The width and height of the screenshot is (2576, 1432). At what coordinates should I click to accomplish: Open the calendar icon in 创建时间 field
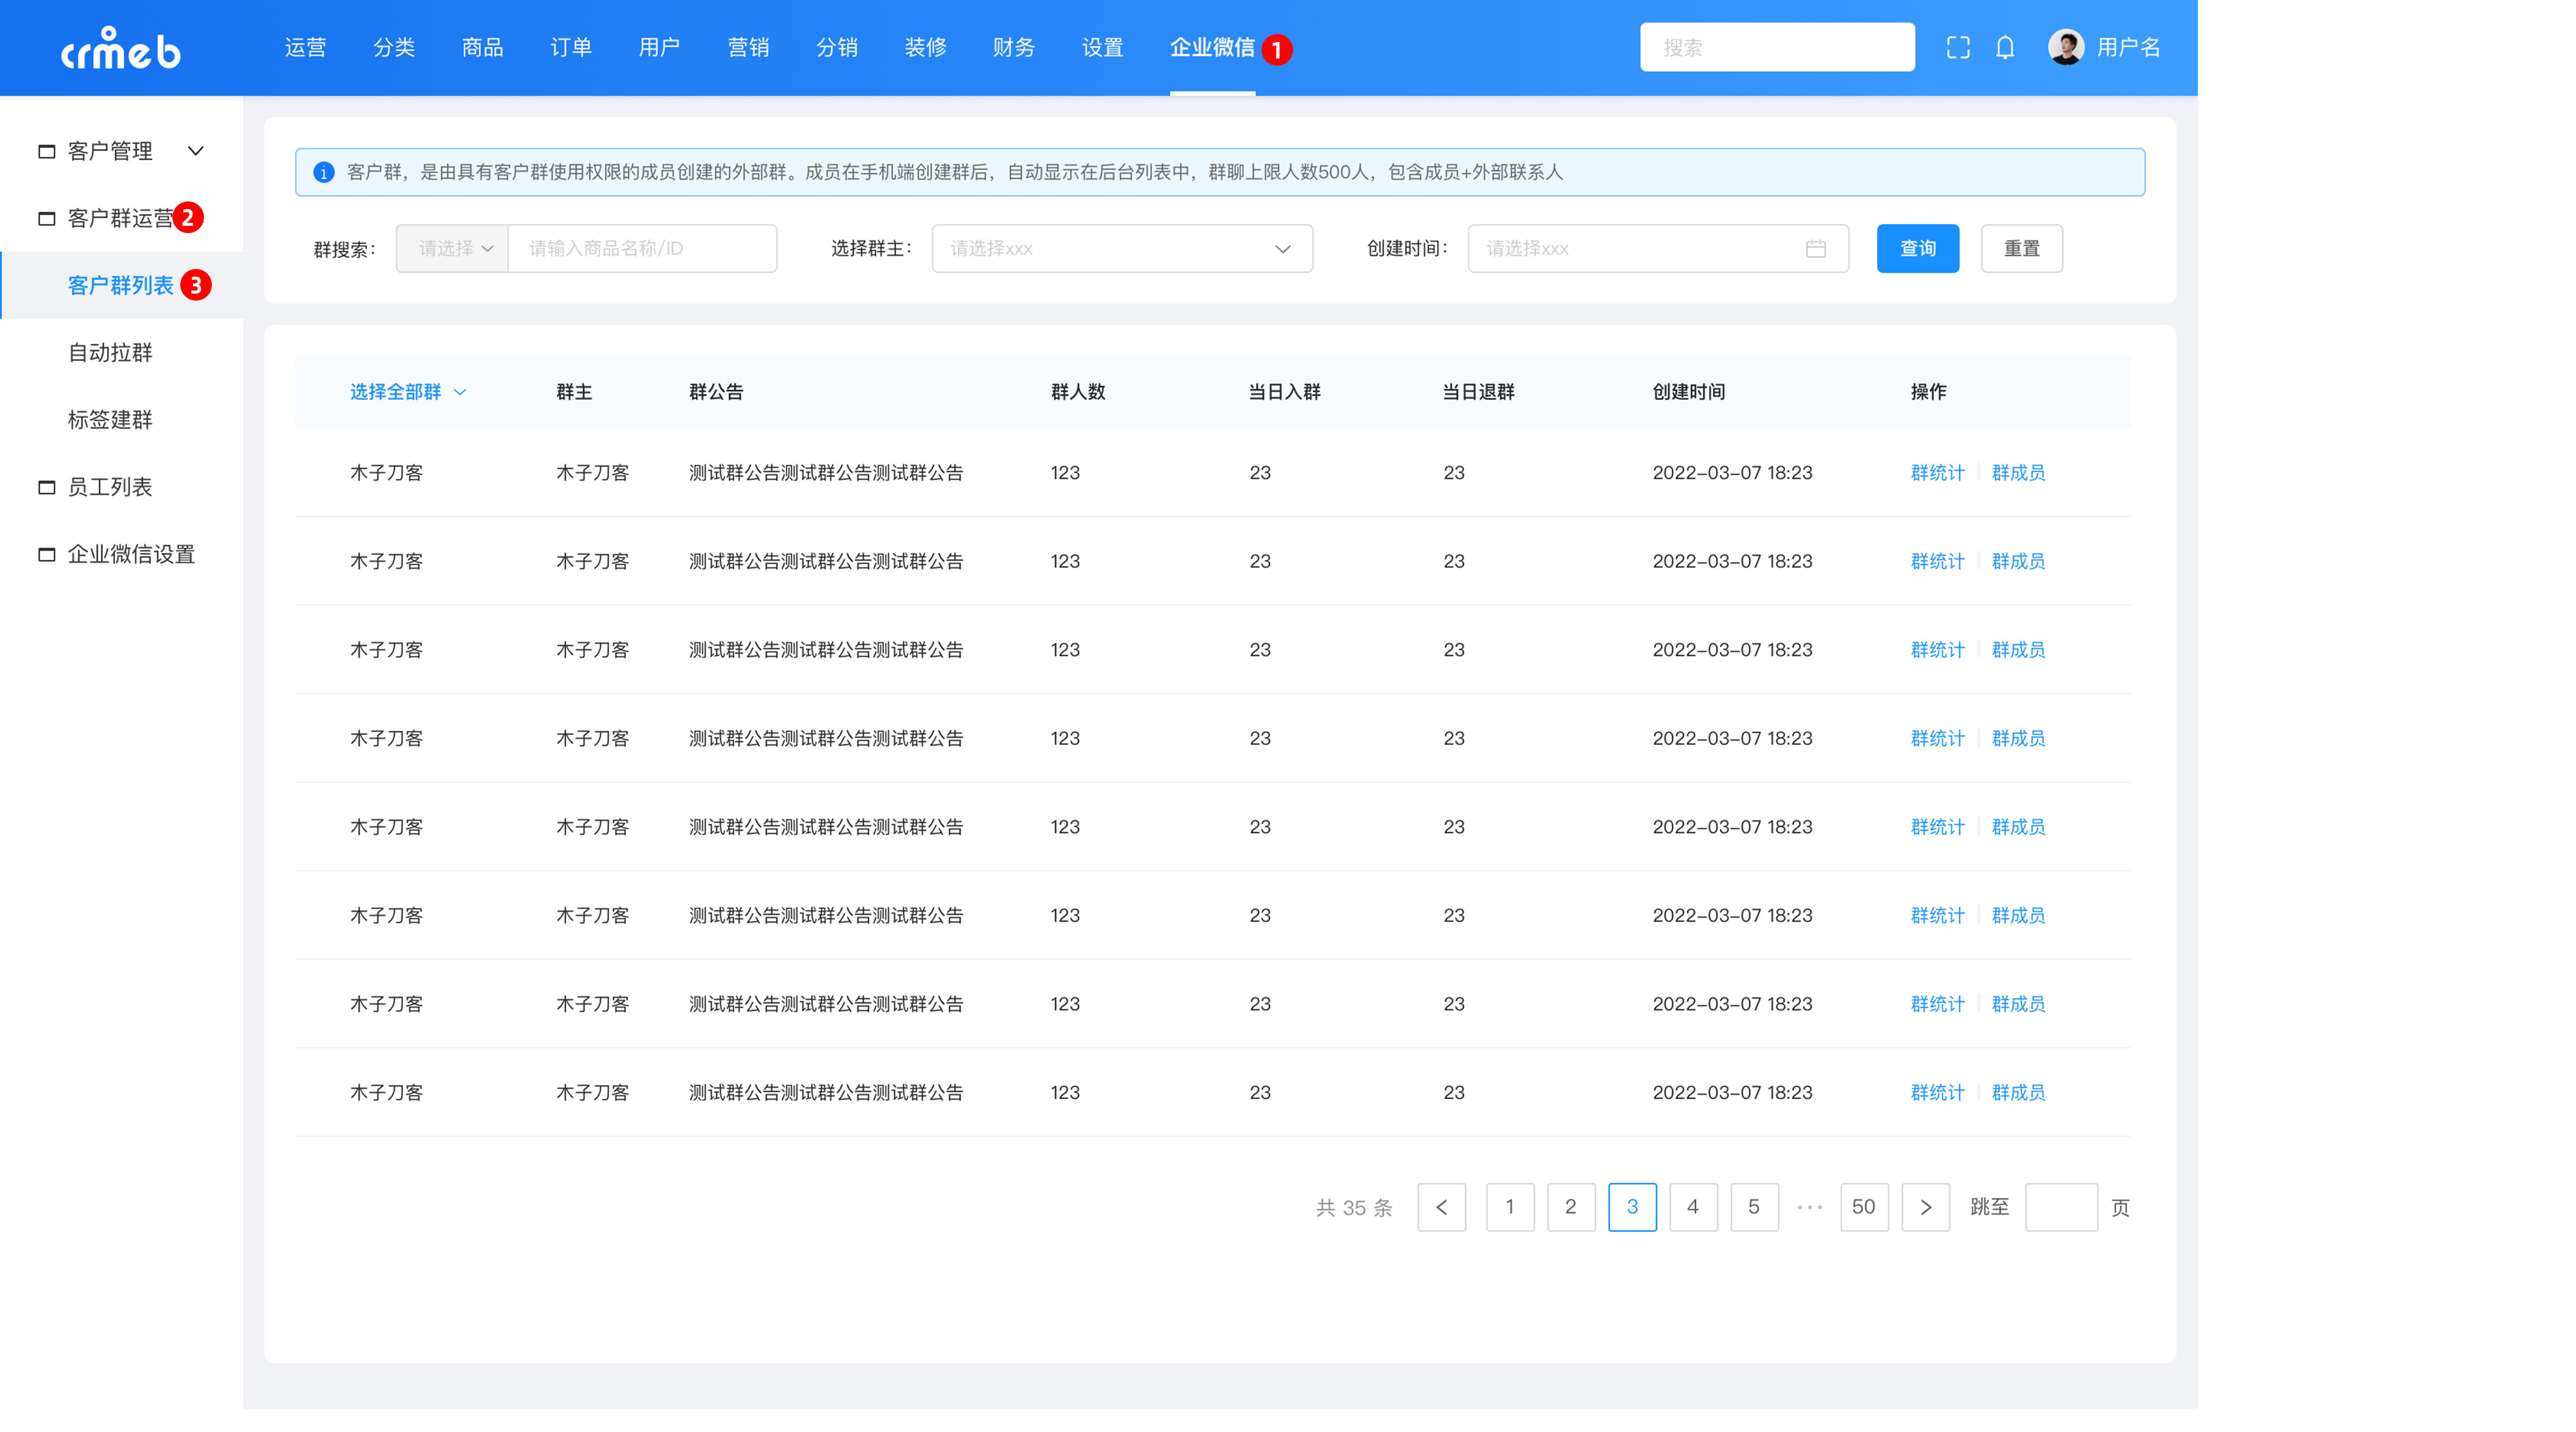tap(1816, 248)
